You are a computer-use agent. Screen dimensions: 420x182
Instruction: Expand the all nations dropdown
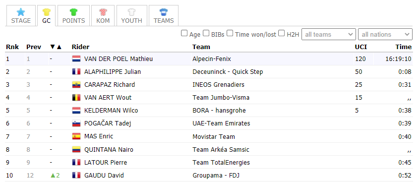pos(385,34)
